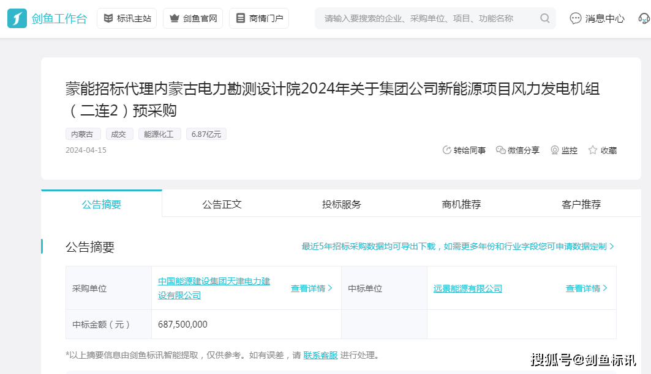Open 消息中心 message center
The height and width of the screenshot is (374, 651).
[x=597, y=18]
